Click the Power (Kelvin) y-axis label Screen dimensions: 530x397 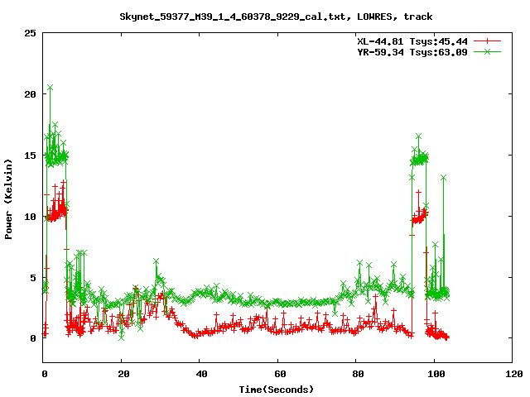(x=8, y=199)
